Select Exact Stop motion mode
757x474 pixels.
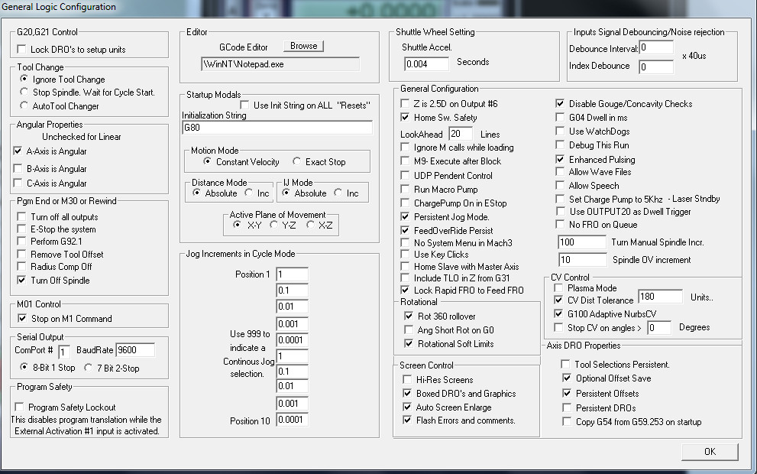[297, 162]
